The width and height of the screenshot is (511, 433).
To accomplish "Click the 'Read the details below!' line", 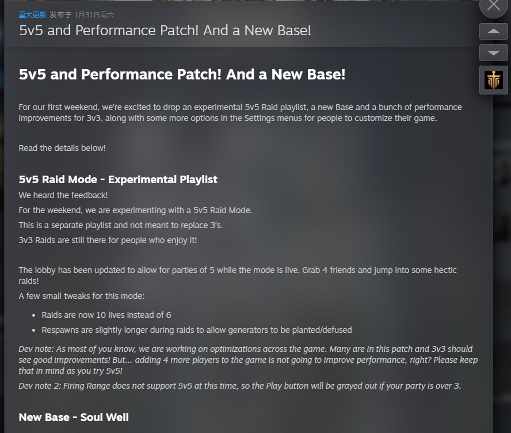I will coord(62,148).
